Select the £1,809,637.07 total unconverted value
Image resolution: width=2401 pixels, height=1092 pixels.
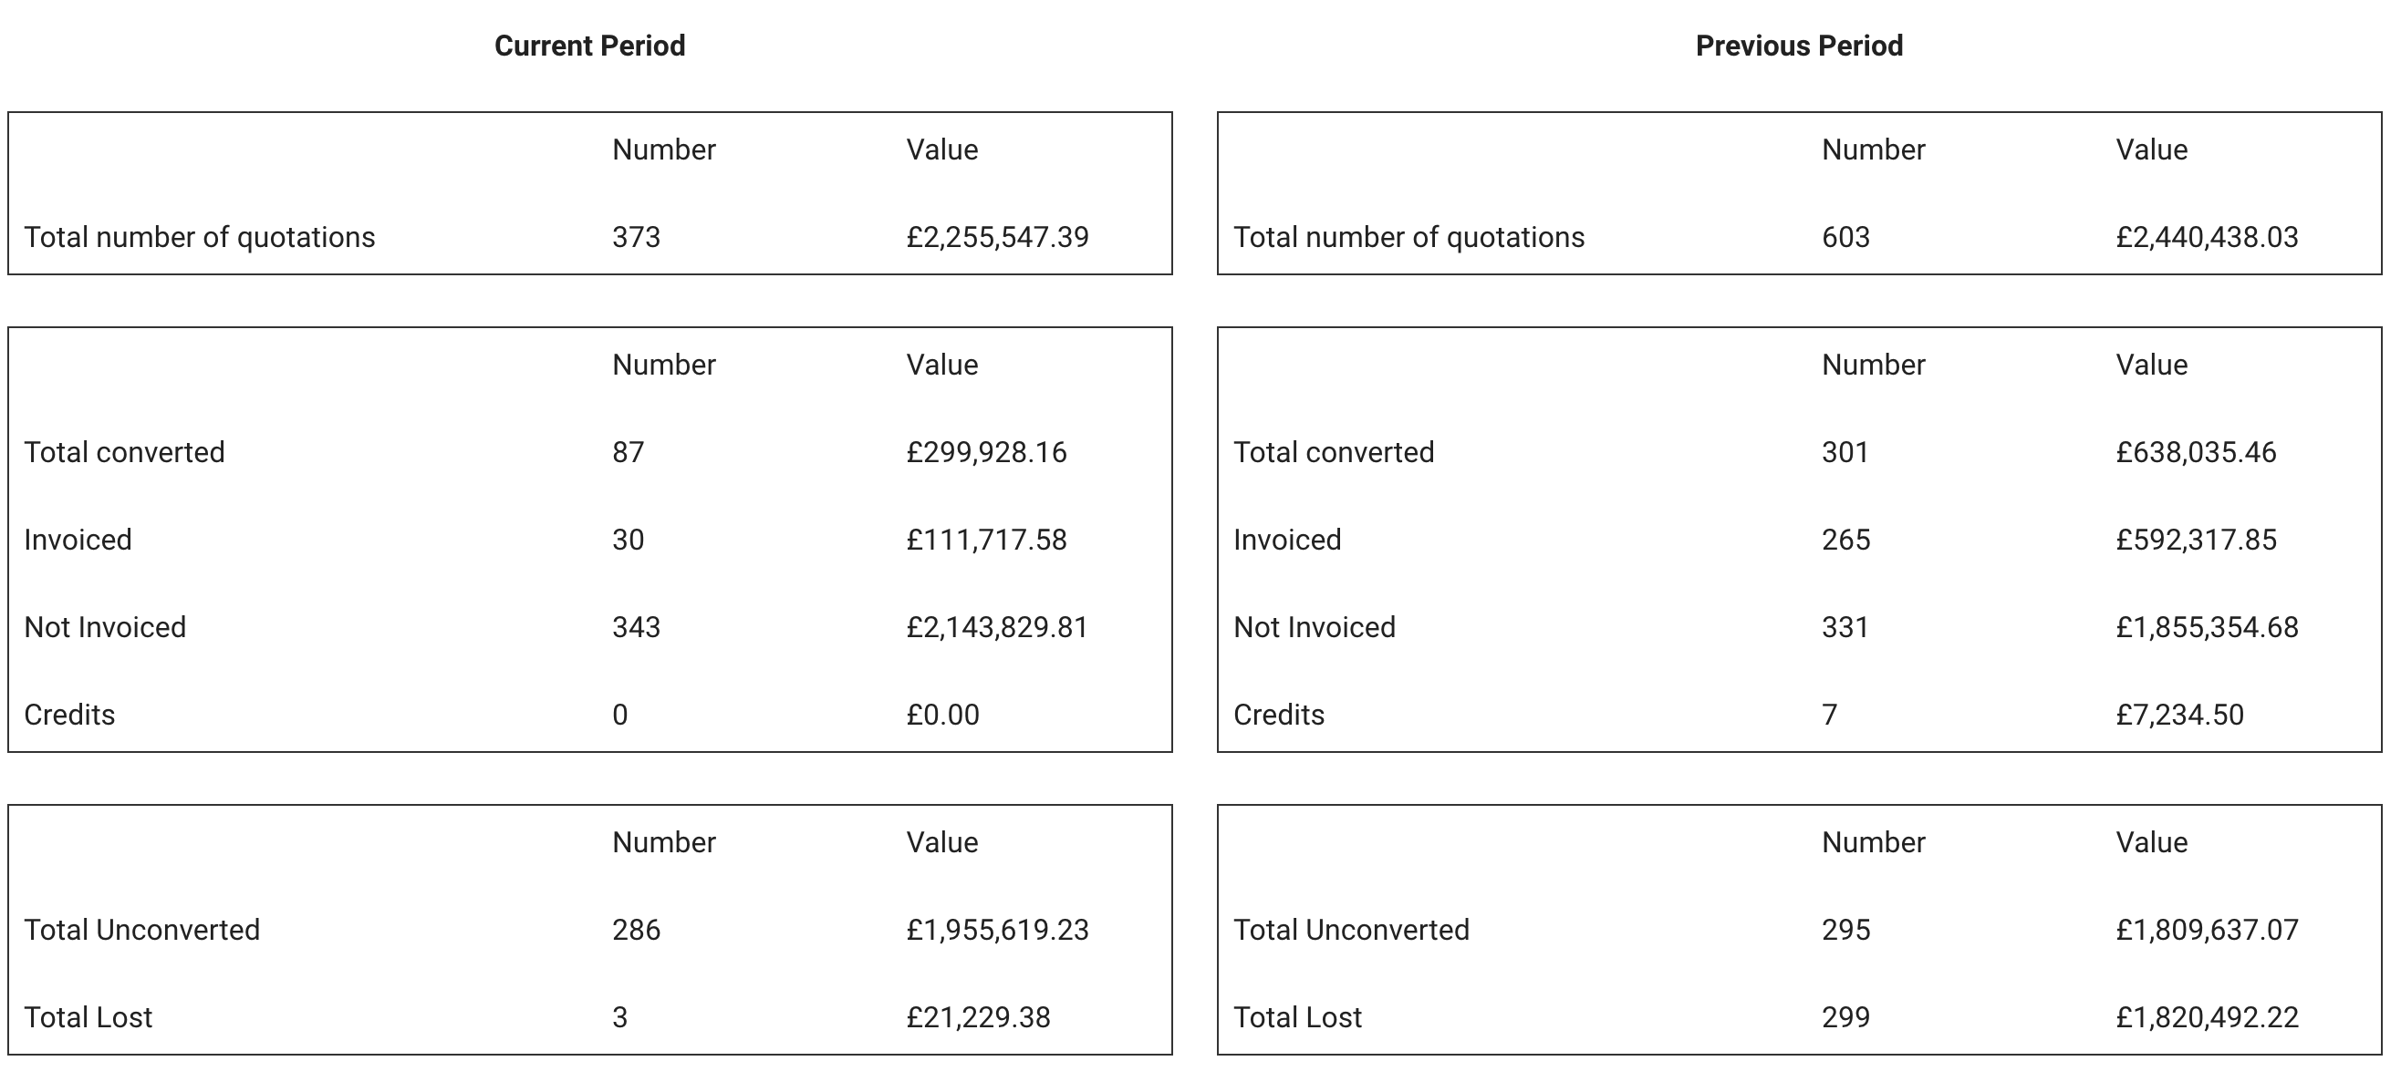click(x=2206, y=930)
